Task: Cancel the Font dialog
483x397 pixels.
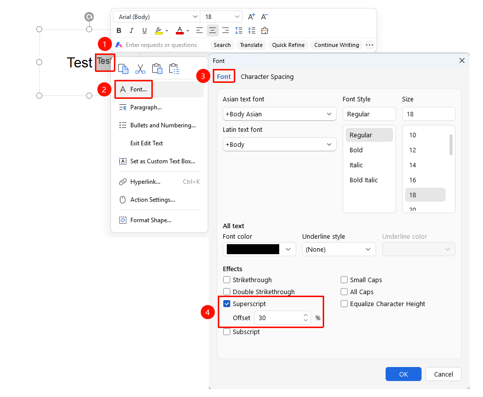Action: click(444, 374)
